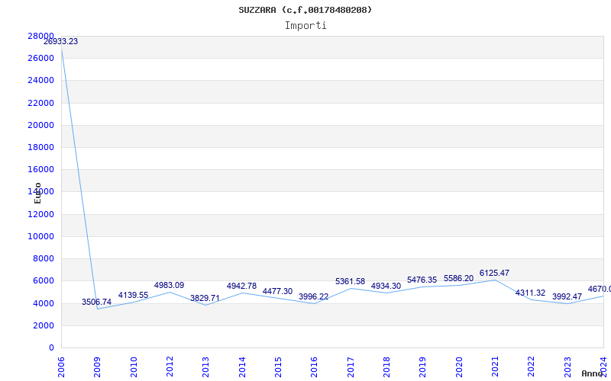Click the 6000 y-axis tick label
This screenshot has height=381, width=611.
pos(44,280)
